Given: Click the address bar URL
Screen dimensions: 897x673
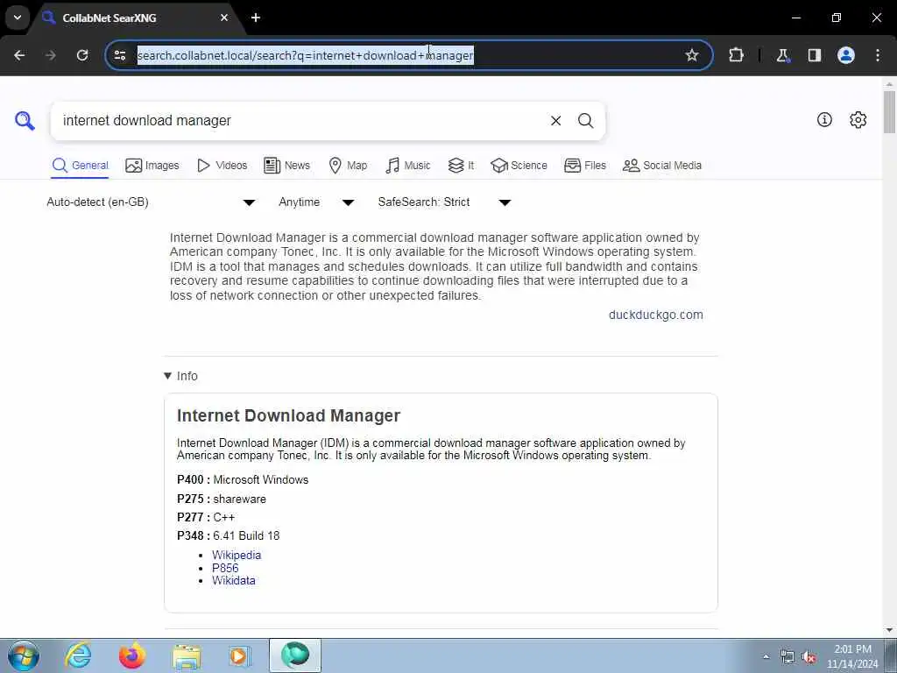Looking at the screenshot, I should (x=306, y=55).
